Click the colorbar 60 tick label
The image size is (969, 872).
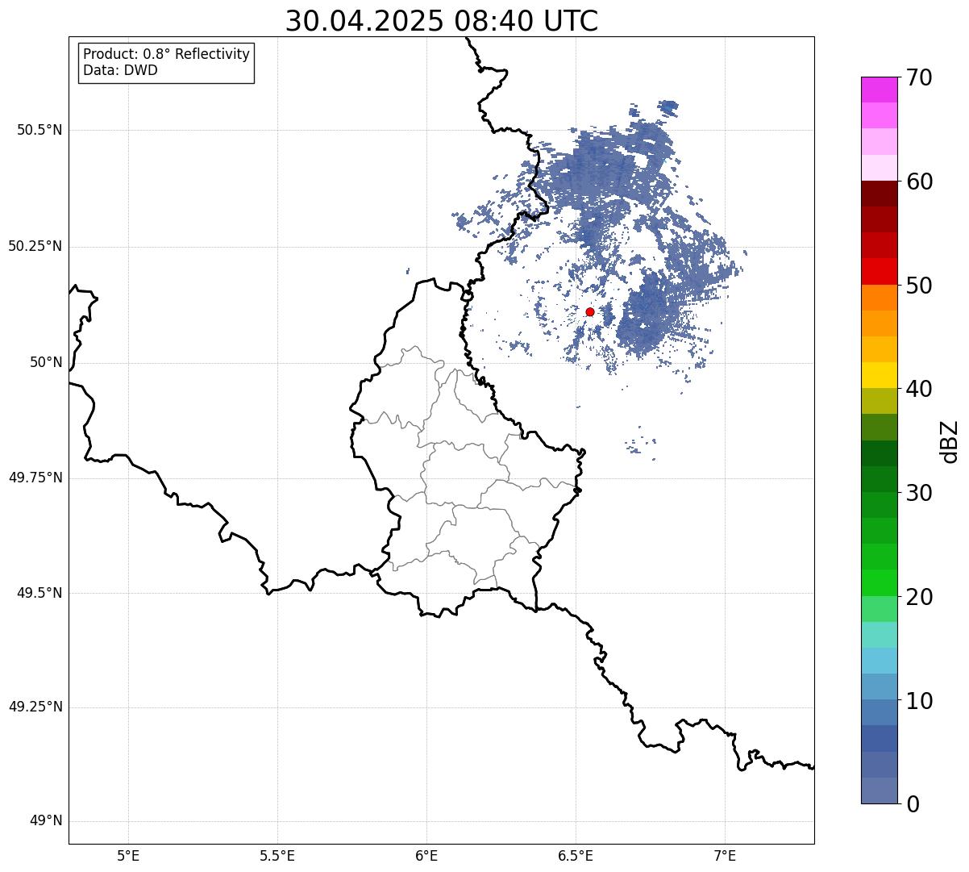point(919,181)
